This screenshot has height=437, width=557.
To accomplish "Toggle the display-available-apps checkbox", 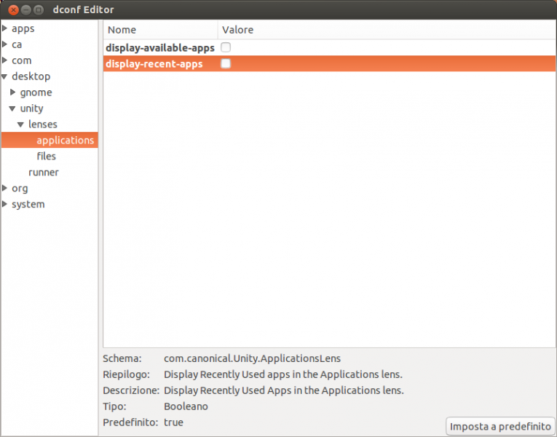I will click(226, 47).
